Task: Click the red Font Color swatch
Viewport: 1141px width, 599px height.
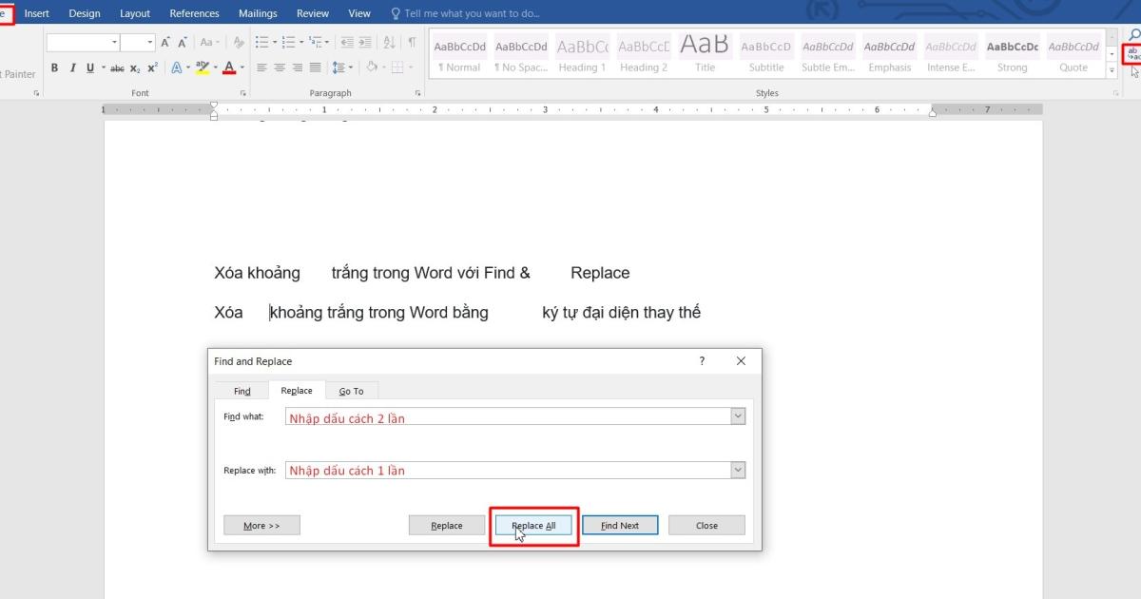Action: pyautogui.click(x=228, y=68)
